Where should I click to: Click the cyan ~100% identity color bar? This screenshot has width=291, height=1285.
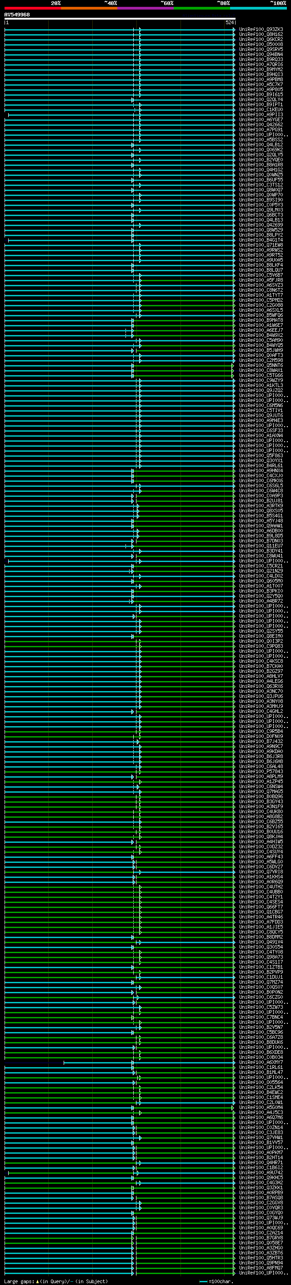click(259, 8)
